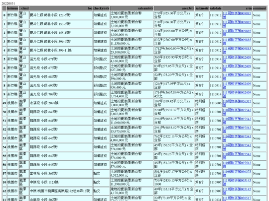Select price cell showing 4,512,000 元
269x201 pixels.
click(132, 174)
